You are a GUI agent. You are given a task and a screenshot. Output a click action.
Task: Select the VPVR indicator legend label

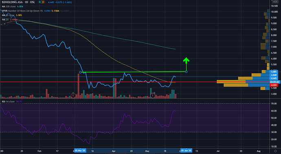[22, 11]
